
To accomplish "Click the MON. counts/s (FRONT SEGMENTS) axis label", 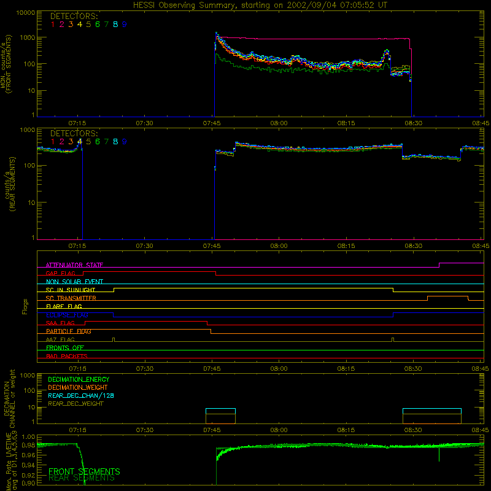I will tap(6, 64).
